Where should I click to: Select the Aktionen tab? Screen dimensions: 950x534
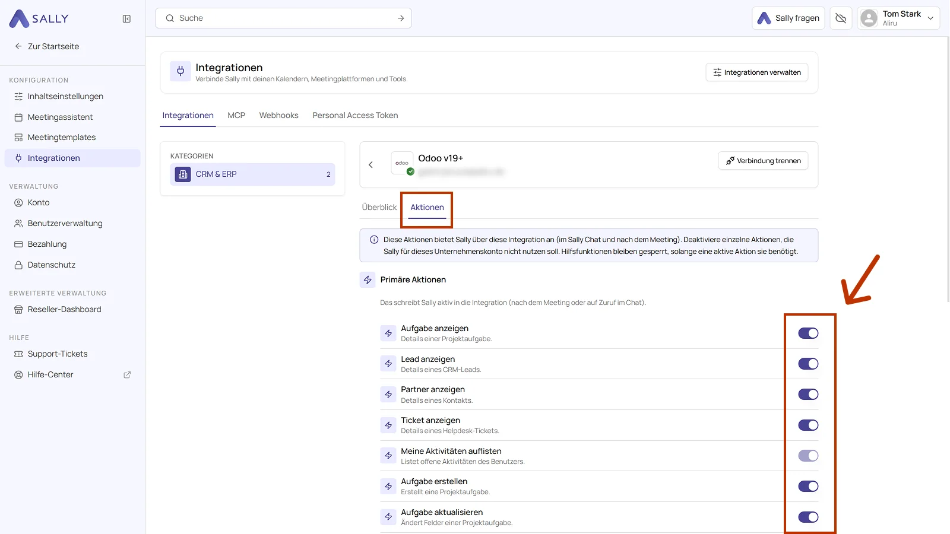(x=427, y=208)
